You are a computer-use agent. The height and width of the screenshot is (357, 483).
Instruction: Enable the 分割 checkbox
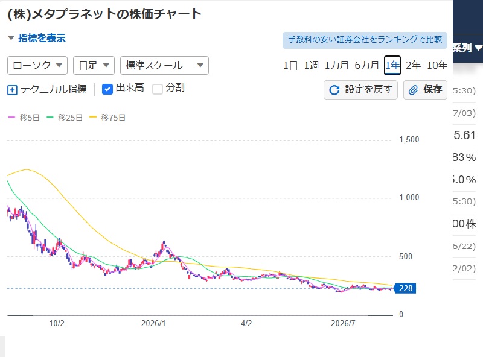158,89
